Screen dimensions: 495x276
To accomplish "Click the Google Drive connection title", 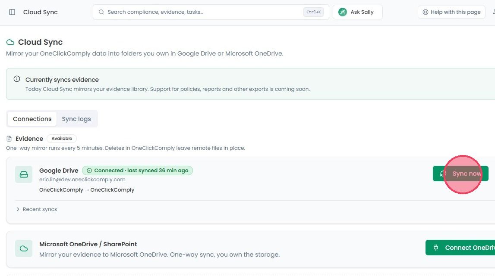I will 59,171.
